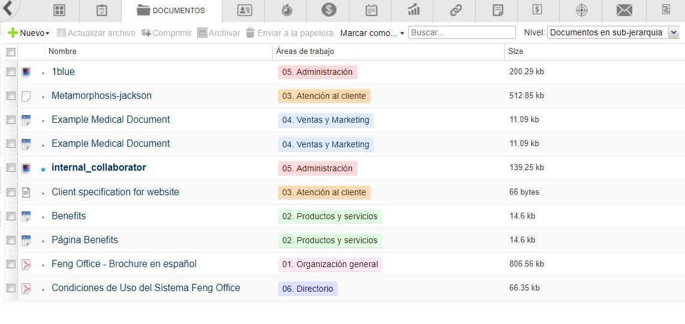Image resolution: width=685 pixels, height=324 pixels.
Task: Open the email envelope tab
Action: [624, 10]
